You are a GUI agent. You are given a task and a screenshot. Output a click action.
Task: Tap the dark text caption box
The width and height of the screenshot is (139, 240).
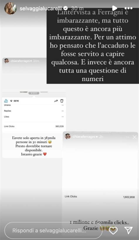tap(93, 46)
